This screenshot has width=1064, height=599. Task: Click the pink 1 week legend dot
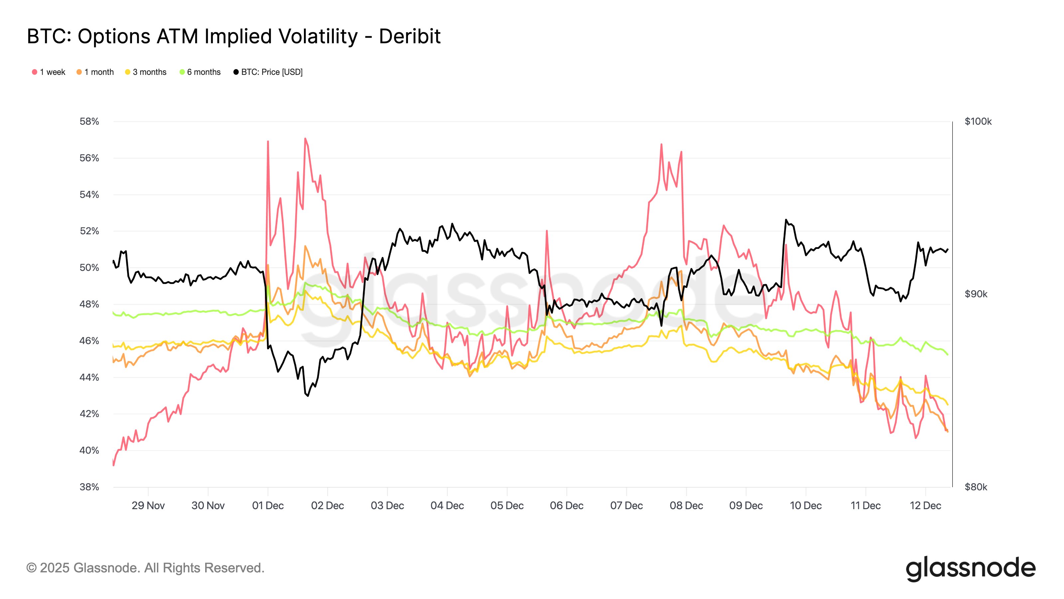pyautogui.click(x=35, y=72)
